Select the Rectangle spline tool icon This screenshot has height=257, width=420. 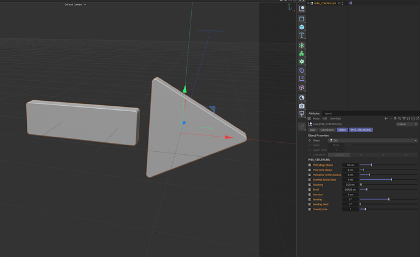point(302,19)
